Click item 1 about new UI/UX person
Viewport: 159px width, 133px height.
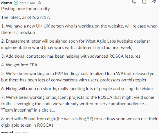(79, 29)
